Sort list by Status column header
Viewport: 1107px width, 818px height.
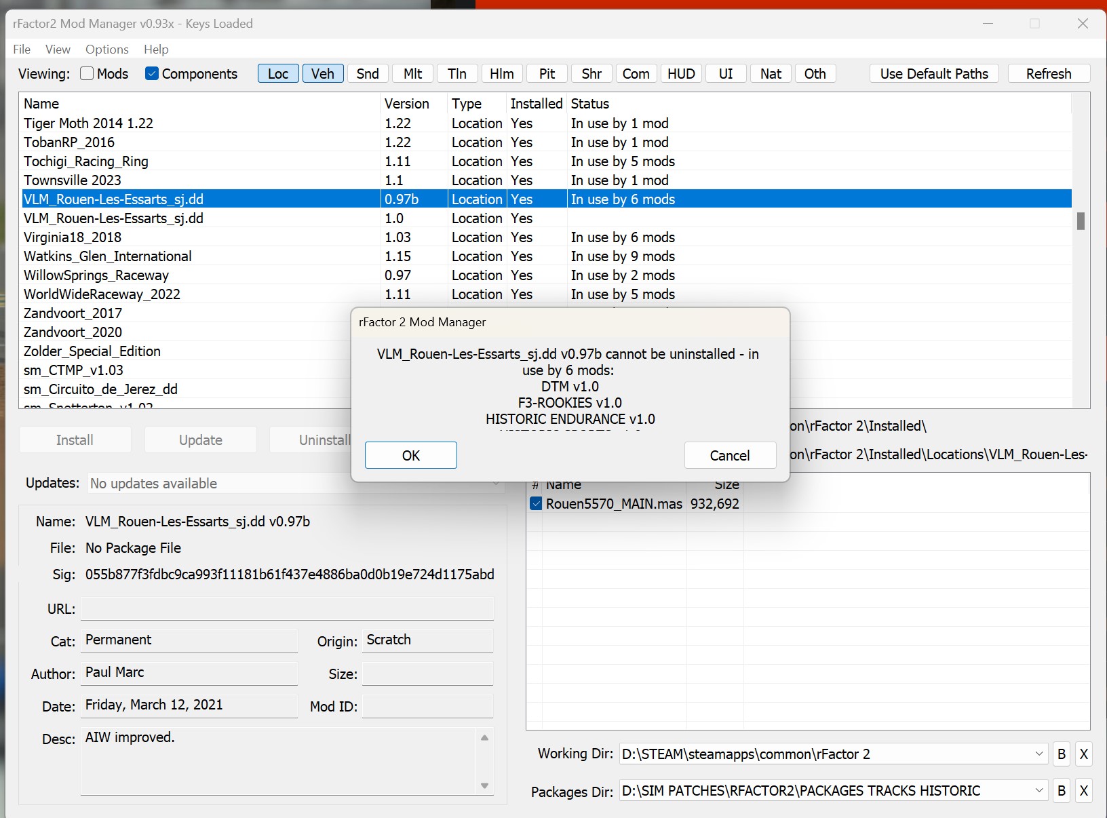tap(819, 104)
